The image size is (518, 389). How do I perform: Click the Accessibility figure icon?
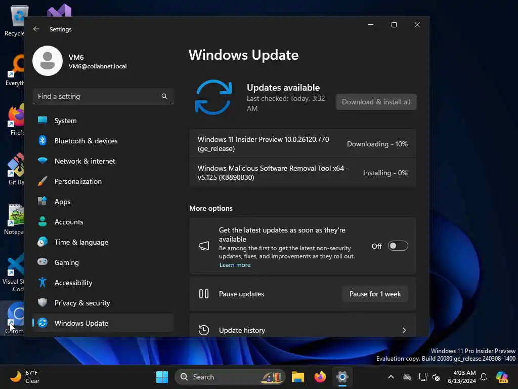[42, 283]
